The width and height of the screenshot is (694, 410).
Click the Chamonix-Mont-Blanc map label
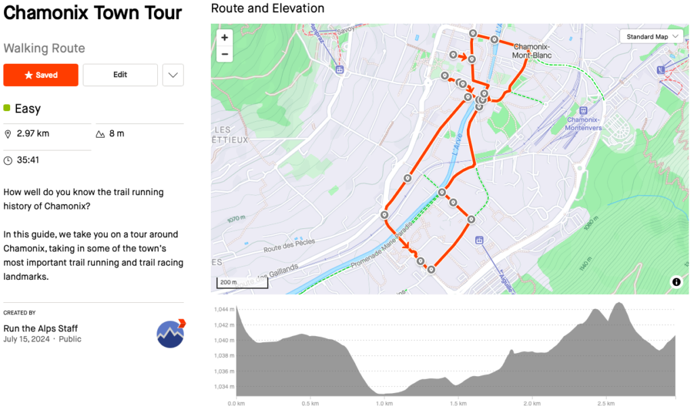click(532, 51)
